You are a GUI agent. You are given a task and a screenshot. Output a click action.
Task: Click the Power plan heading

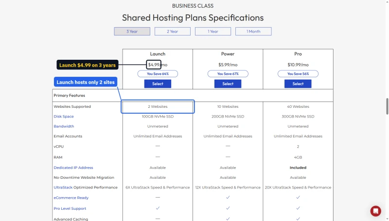click(x=228, y=54)
